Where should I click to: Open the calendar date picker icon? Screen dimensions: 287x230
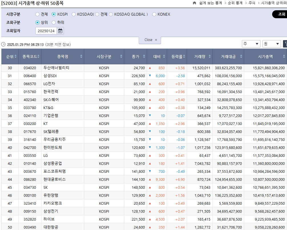tap(60, 31)
